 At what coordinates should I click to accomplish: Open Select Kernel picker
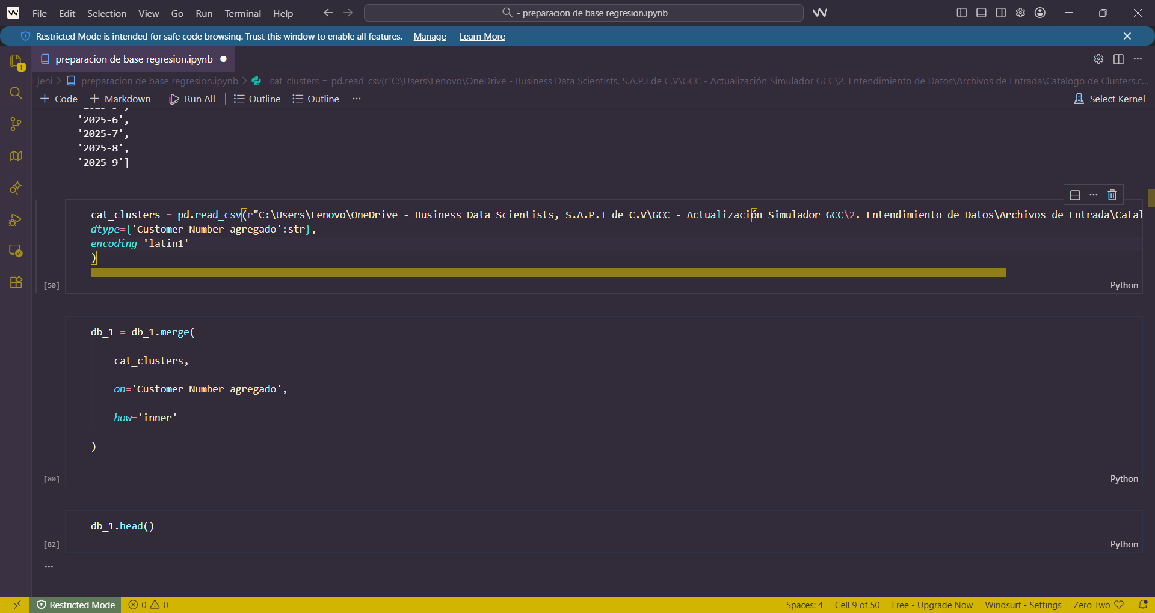pyautogui.click(x=1110, y=99)
